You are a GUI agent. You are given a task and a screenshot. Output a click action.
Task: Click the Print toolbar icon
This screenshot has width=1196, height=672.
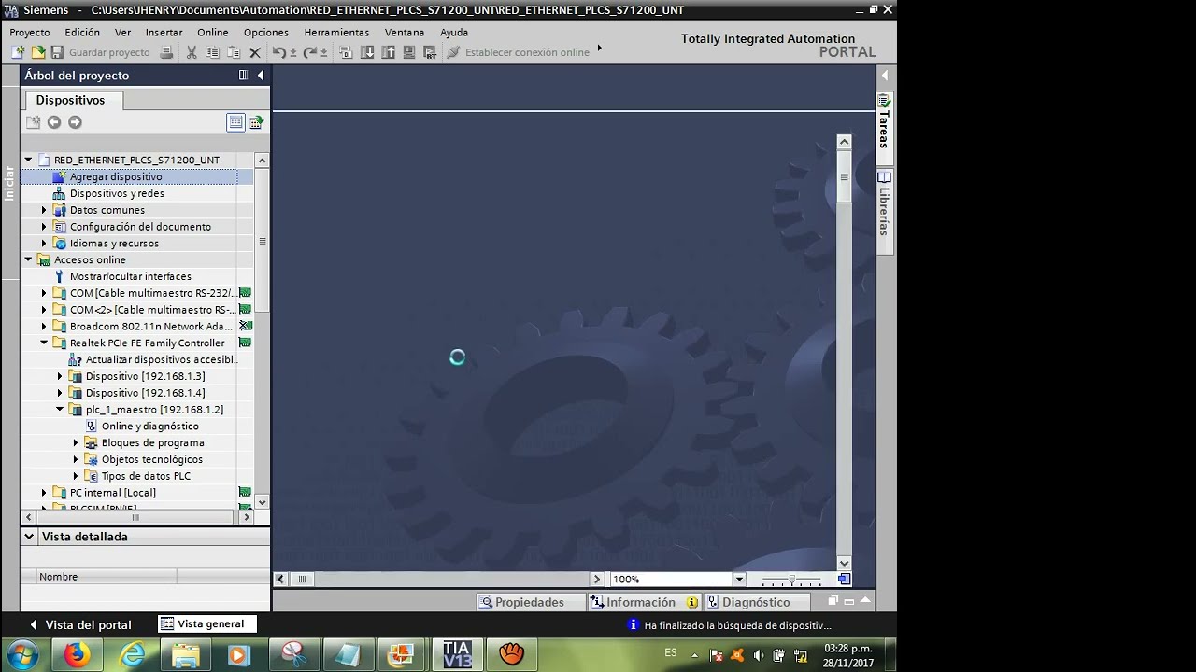point(166,52)
